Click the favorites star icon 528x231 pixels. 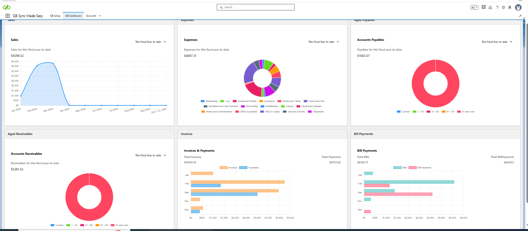point(473,7)
